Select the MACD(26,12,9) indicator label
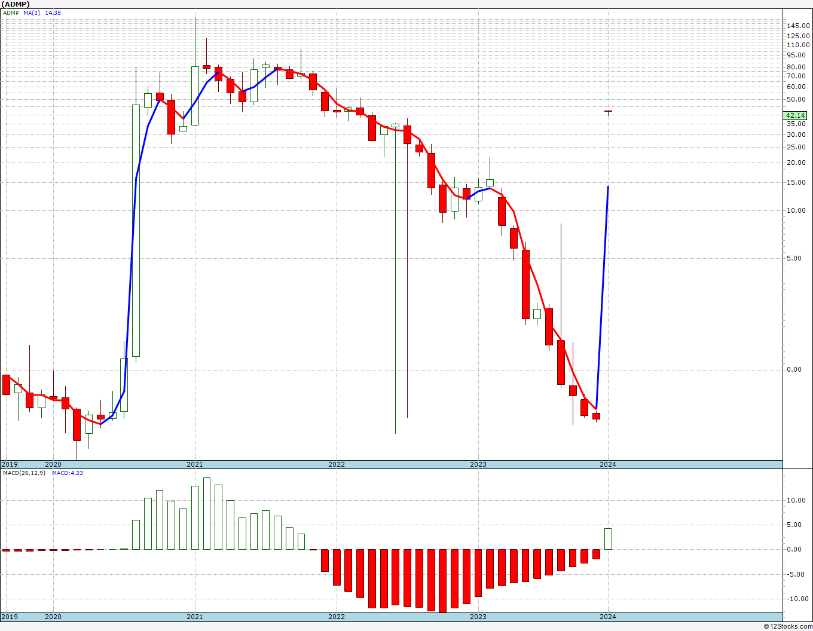The image size is (813, 631). (25, 473)
